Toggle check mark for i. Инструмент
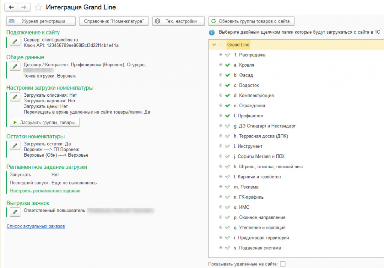Image resolution: width=384 pixels, height=268 pixels. click(x=228, y=146)
